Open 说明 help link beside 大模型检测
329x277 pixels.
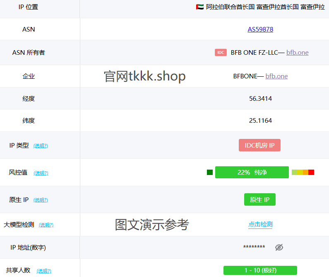pos(46,225)
